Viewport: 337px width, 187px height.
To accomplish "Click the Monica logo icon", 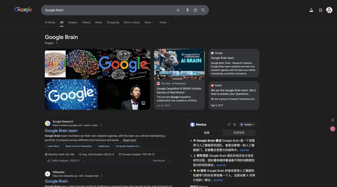I will click(192, 125).
